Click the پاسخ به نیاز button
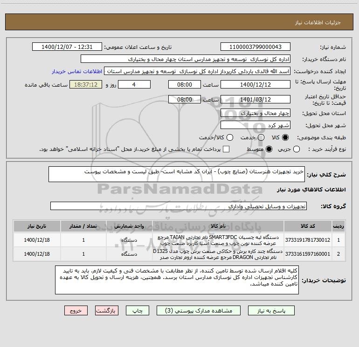This screenshot has height=347, width=359. click(x=271, y=311)
